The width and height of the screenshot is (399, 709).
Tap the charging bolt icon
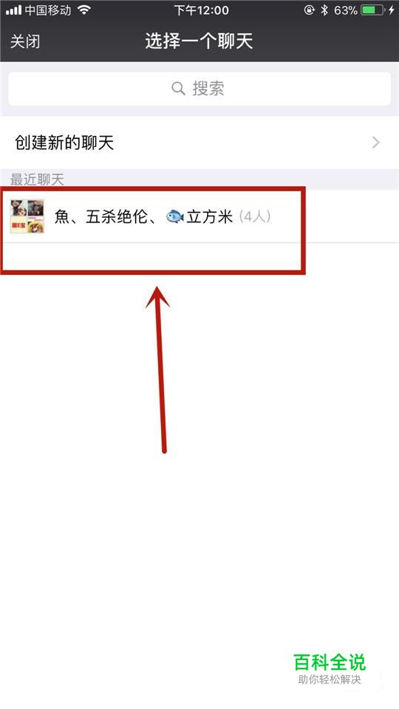click(x=392, y=10)
